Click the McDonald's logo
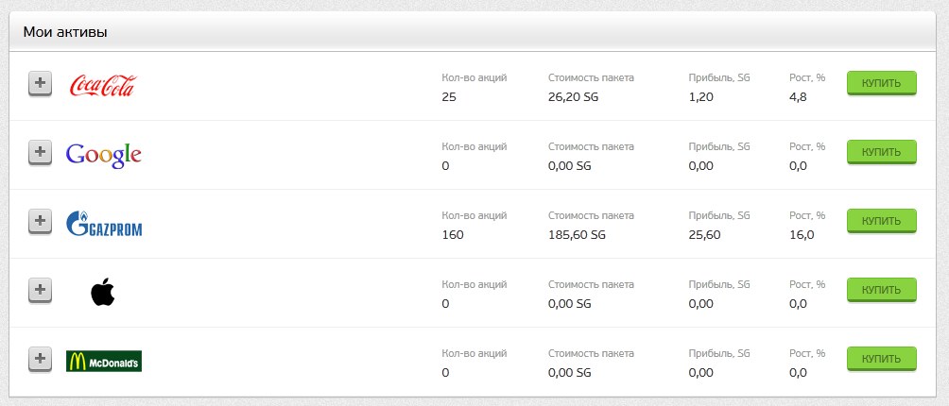This screenshot has height=406, width=949. pos(103,361)
